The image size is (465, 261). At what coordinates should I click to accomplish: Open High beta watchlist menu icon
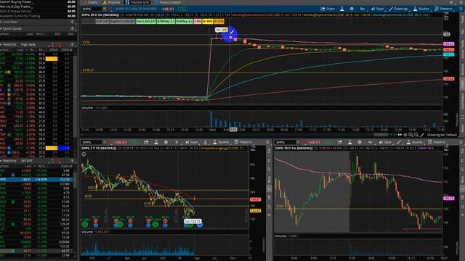[x=72, y=44]
